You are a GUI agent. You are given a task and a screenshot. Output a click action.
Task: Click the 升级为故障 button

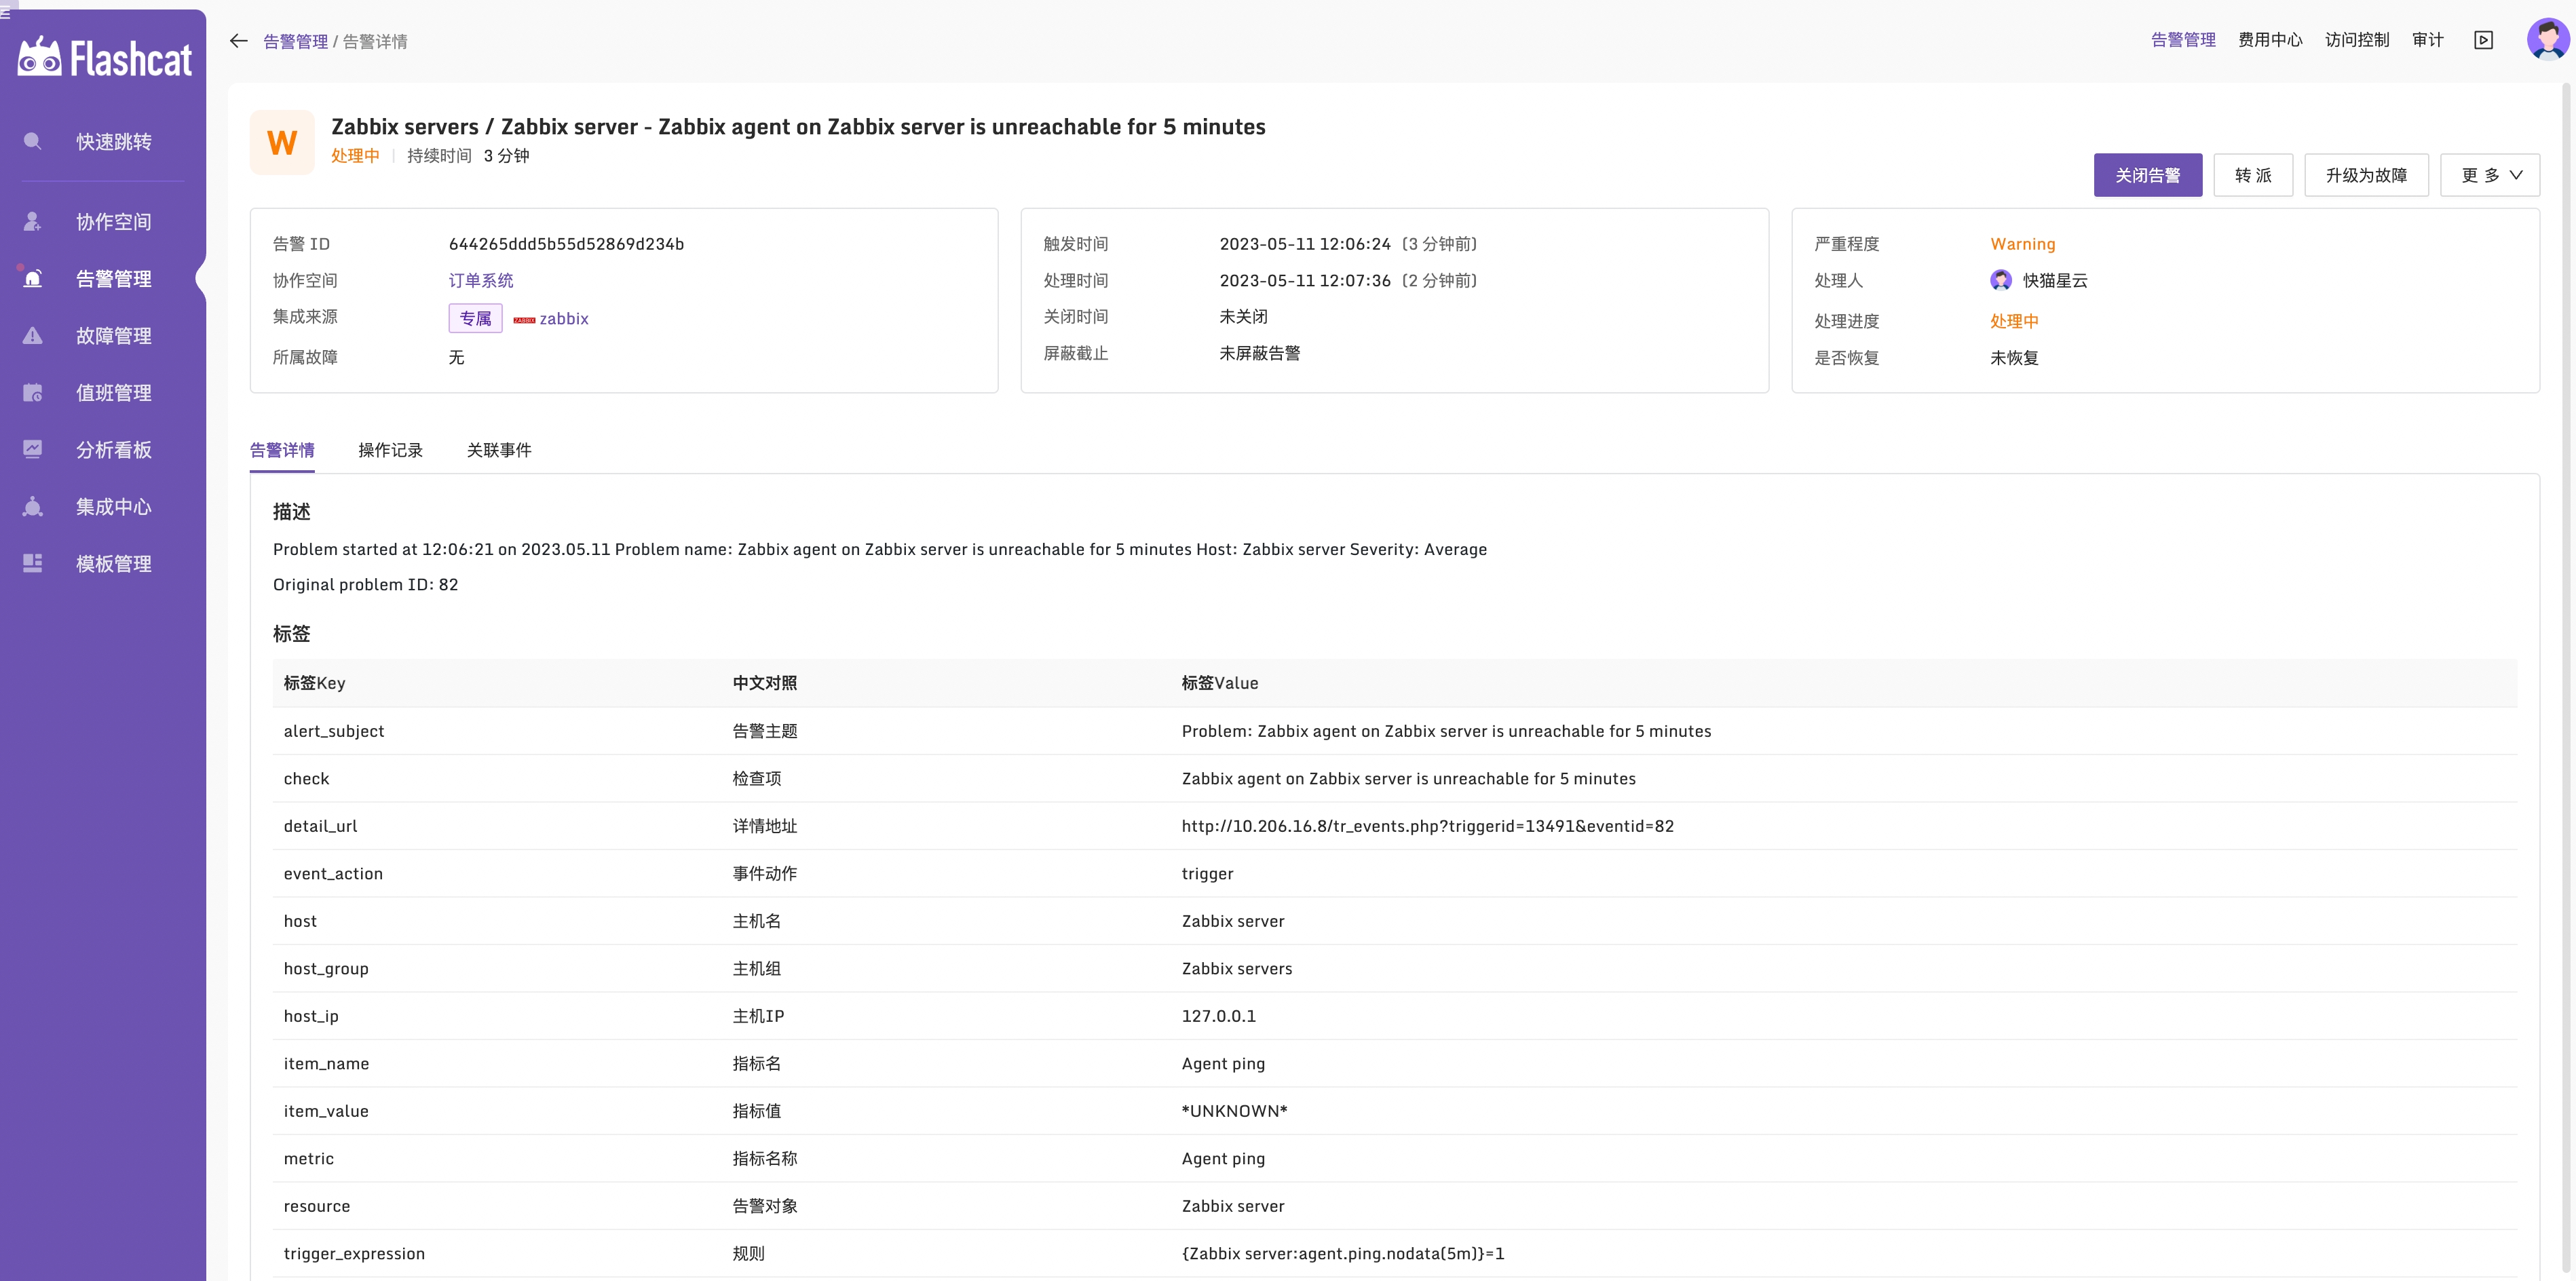[2366, 174]
